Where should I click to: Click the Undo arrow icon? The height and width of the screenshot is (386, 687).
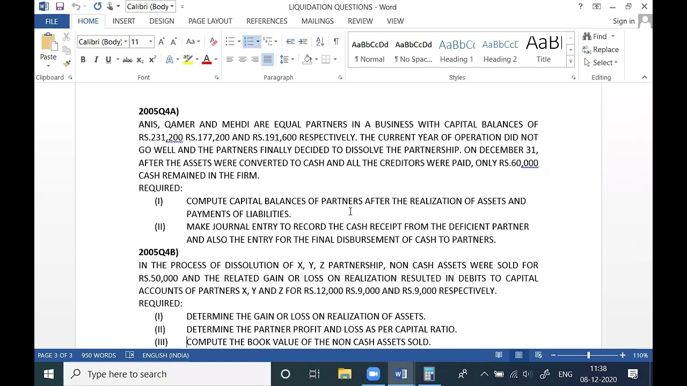pyautogui.click(x=76, y=6)
